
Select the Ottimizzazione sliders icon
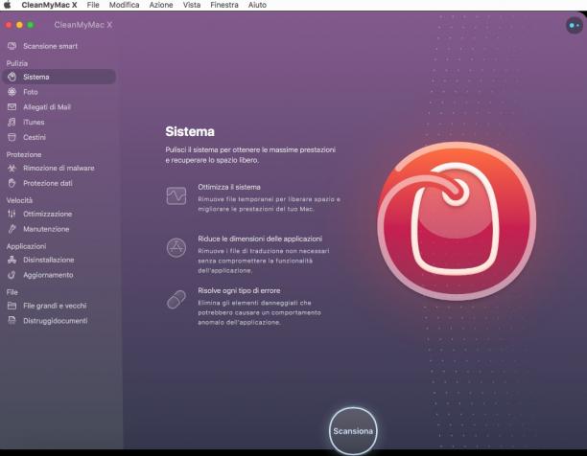point(12,214)
